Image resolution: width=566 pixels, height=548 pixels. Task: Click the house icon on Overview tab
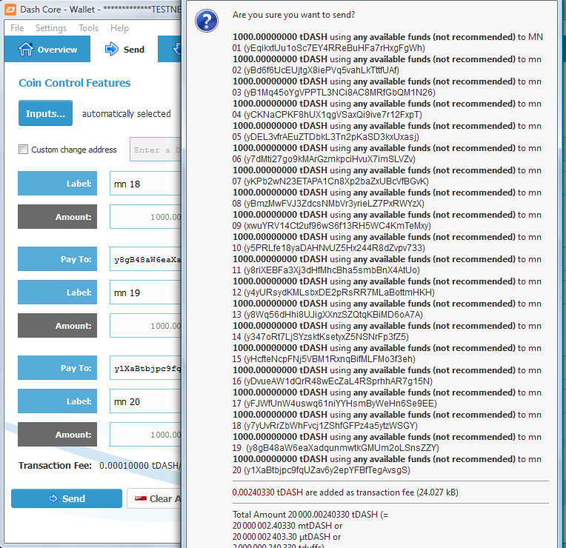coord(26,49)
